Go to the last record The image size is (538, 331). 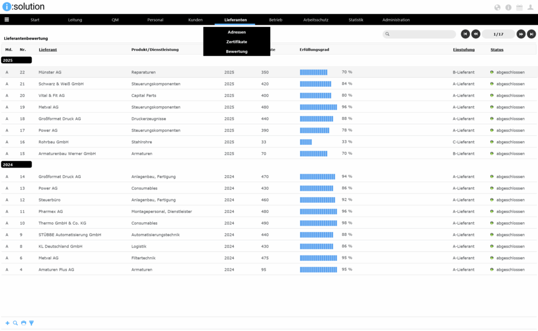[532, 34]
